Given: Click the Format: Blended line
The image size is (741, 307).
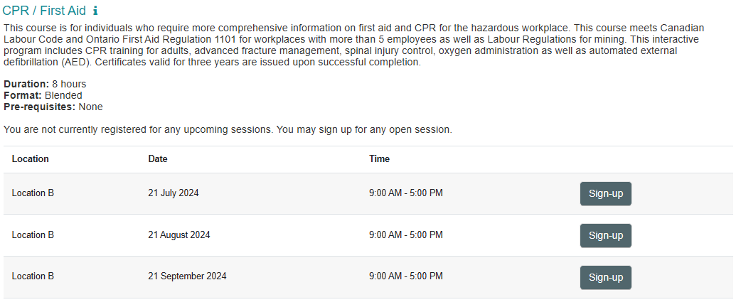Looking at the screenshot, I should tap(43, 95).
